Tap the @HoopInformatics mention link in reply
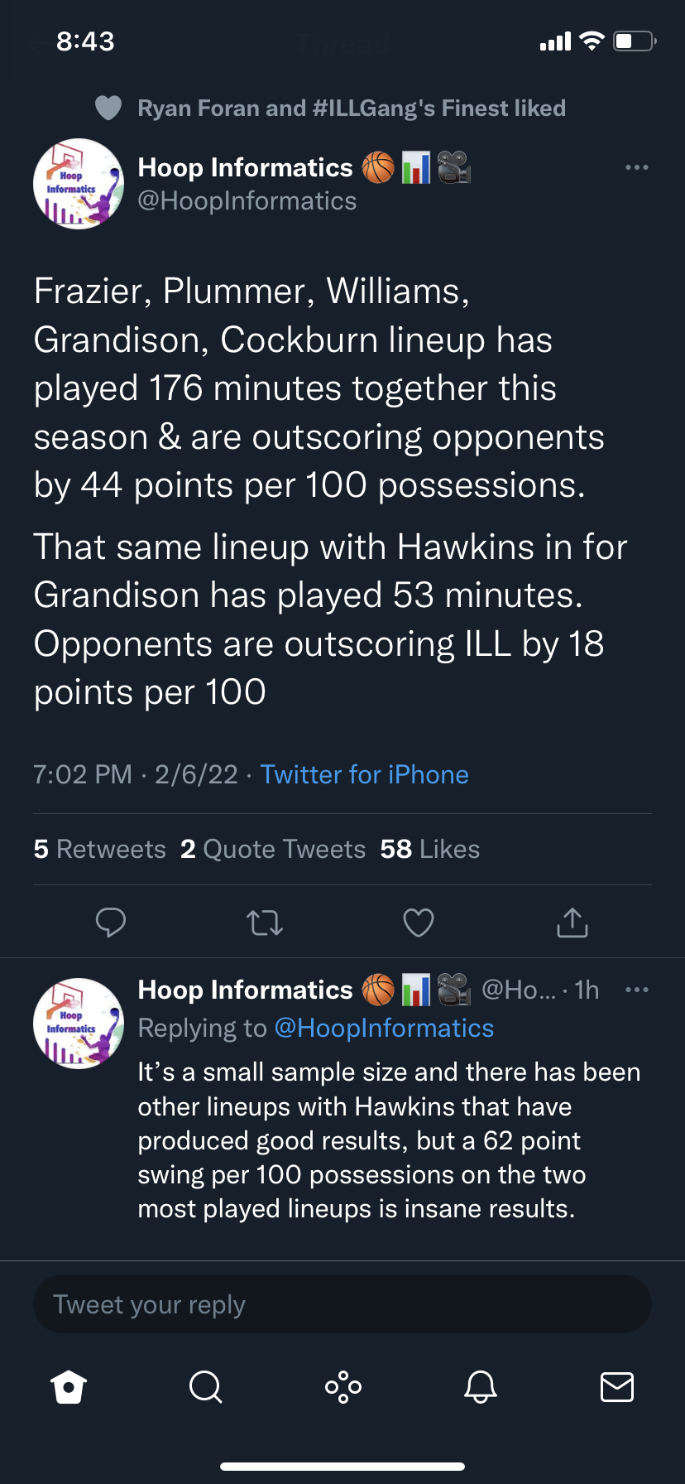 [x=384, y=1028]
